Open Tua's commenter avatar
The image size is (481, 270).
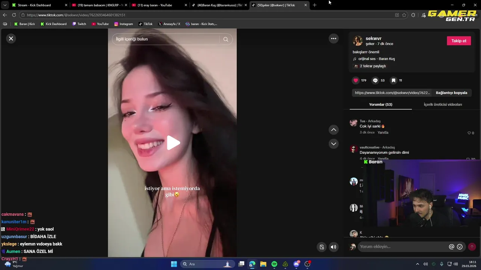[353, 123]
